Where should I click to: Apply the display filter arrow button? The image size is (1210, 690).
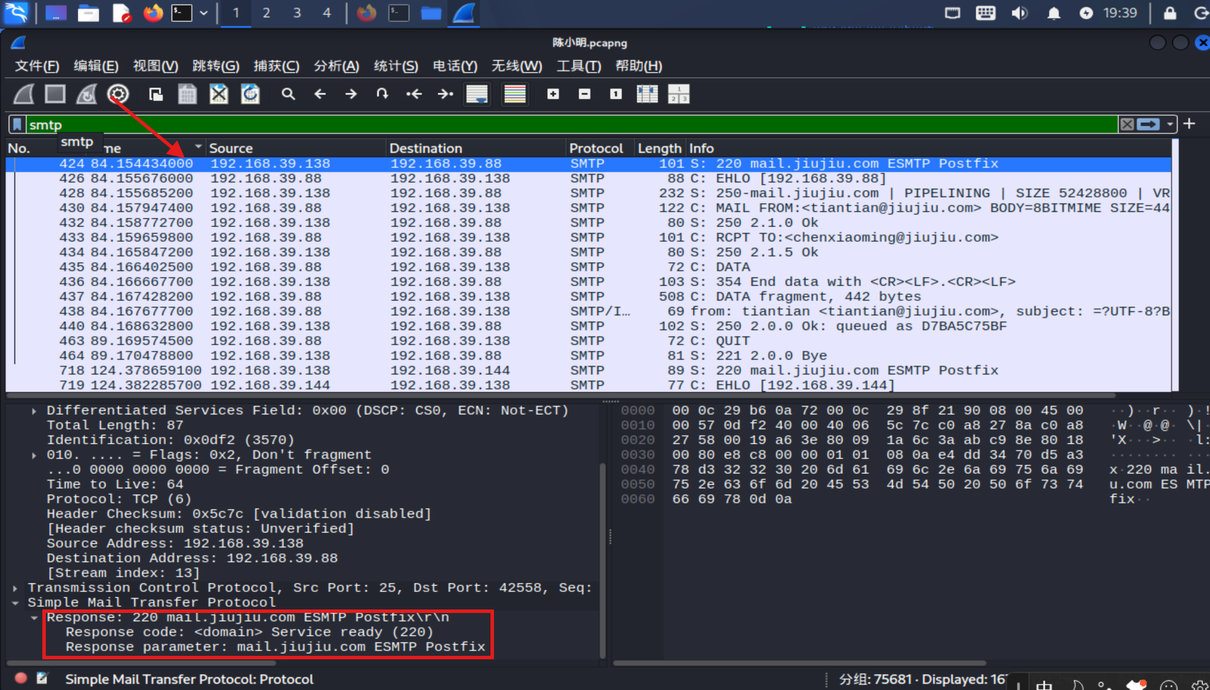click(1149, 124)
